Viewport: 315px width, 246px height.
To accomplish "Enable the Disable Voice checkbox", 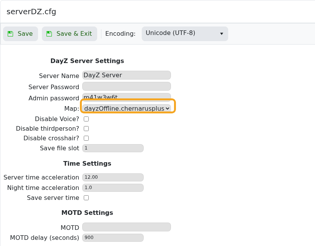I will (x=86, y=119).
